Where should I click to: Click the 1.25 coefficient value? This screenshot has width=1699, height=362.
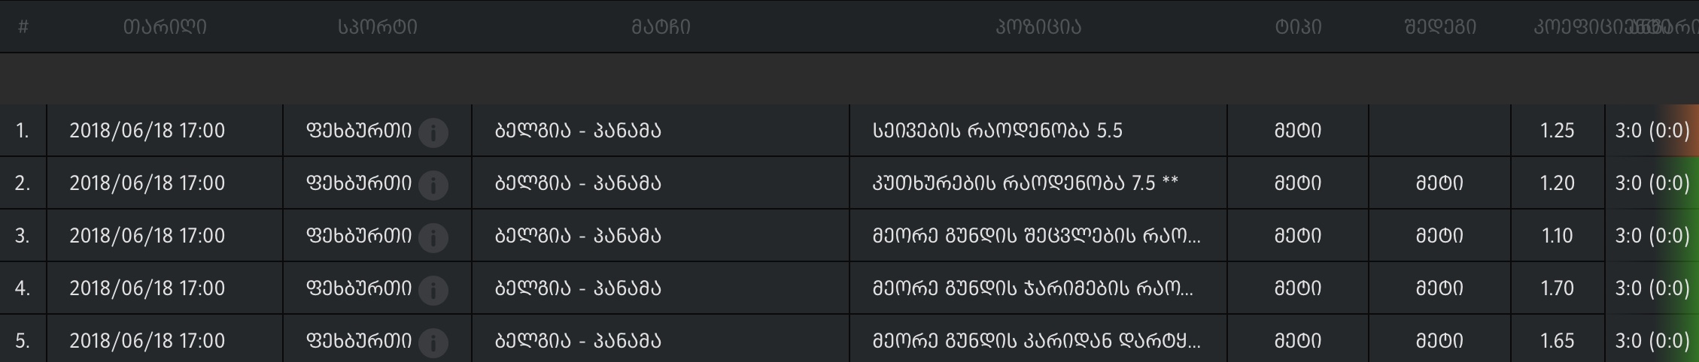point(1557,131)
